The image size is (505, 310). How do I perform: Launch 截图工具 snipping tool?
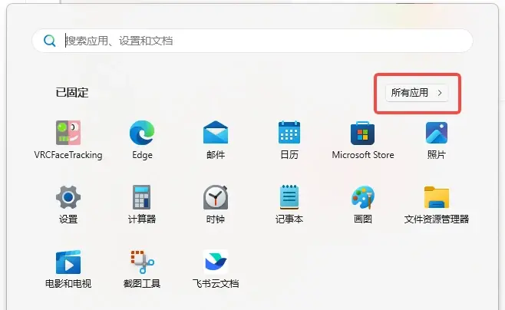(x=142, y=262)
